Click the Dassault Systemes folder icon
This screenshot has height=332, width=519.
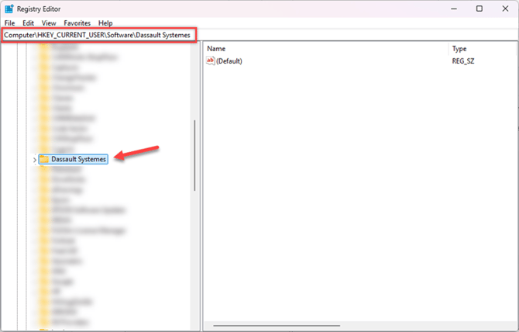point(44,159)
